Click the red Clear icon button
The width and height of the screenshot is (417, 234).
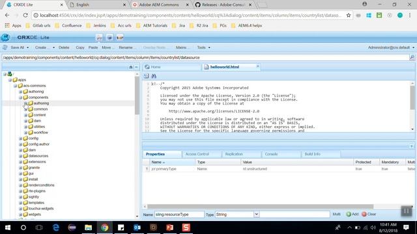click(364, 214)
